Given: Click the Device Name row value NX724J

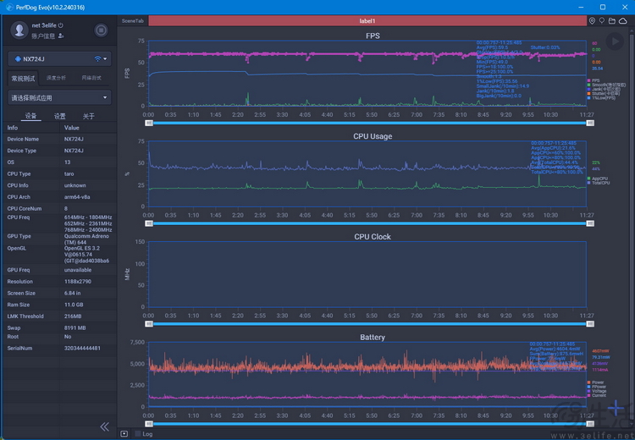Looking at the screenshot, I should tap(74, 139).
